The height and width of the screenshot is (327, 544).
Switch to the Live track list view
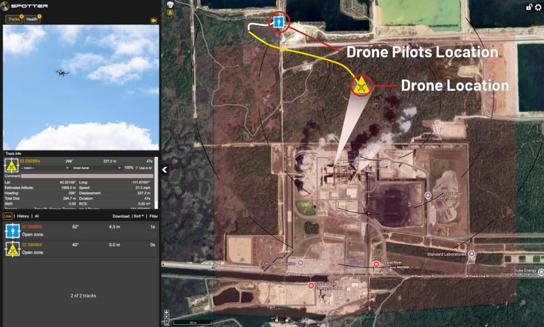7,215
